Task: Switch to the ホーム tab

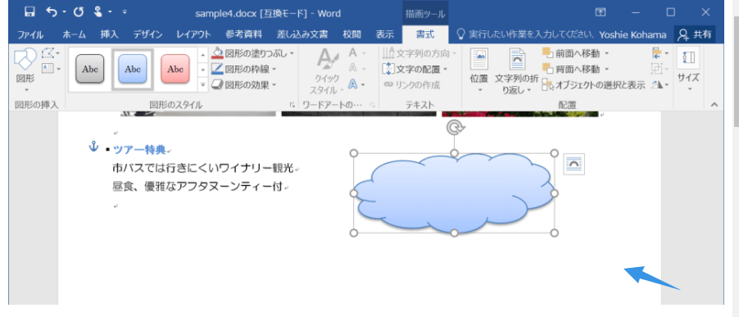Action: pyautogui.click(x=74, y=34)
